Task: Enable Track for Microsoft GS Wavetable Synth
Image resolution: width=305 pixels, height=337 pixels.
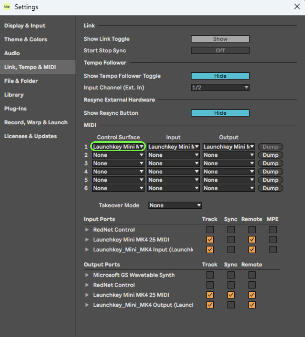Action: pyautogui.click(x=210, y=275)
